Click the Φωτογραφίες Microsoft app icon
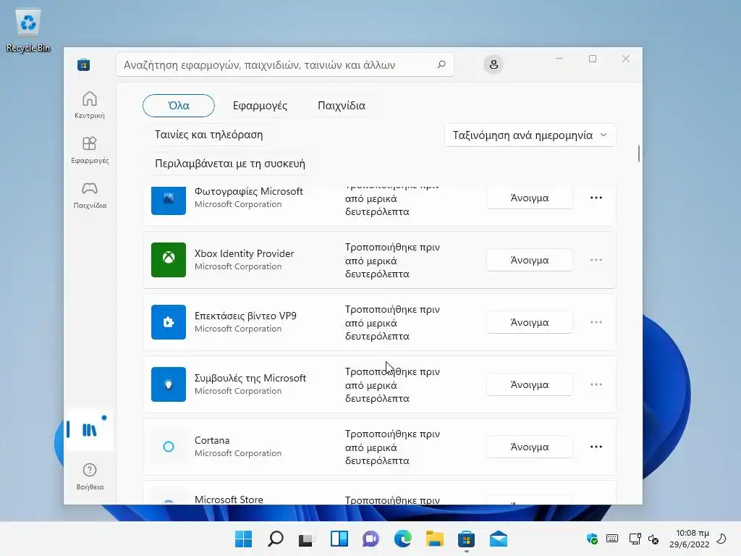The image size is (741, 556). (x=168, y=201)
